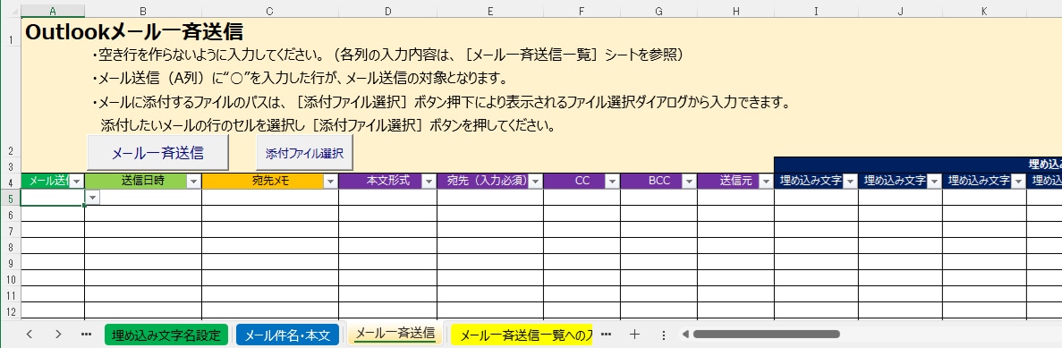This screenshot has width=1062, height=348.
Task: Select column I header
Action: (816, 11)
